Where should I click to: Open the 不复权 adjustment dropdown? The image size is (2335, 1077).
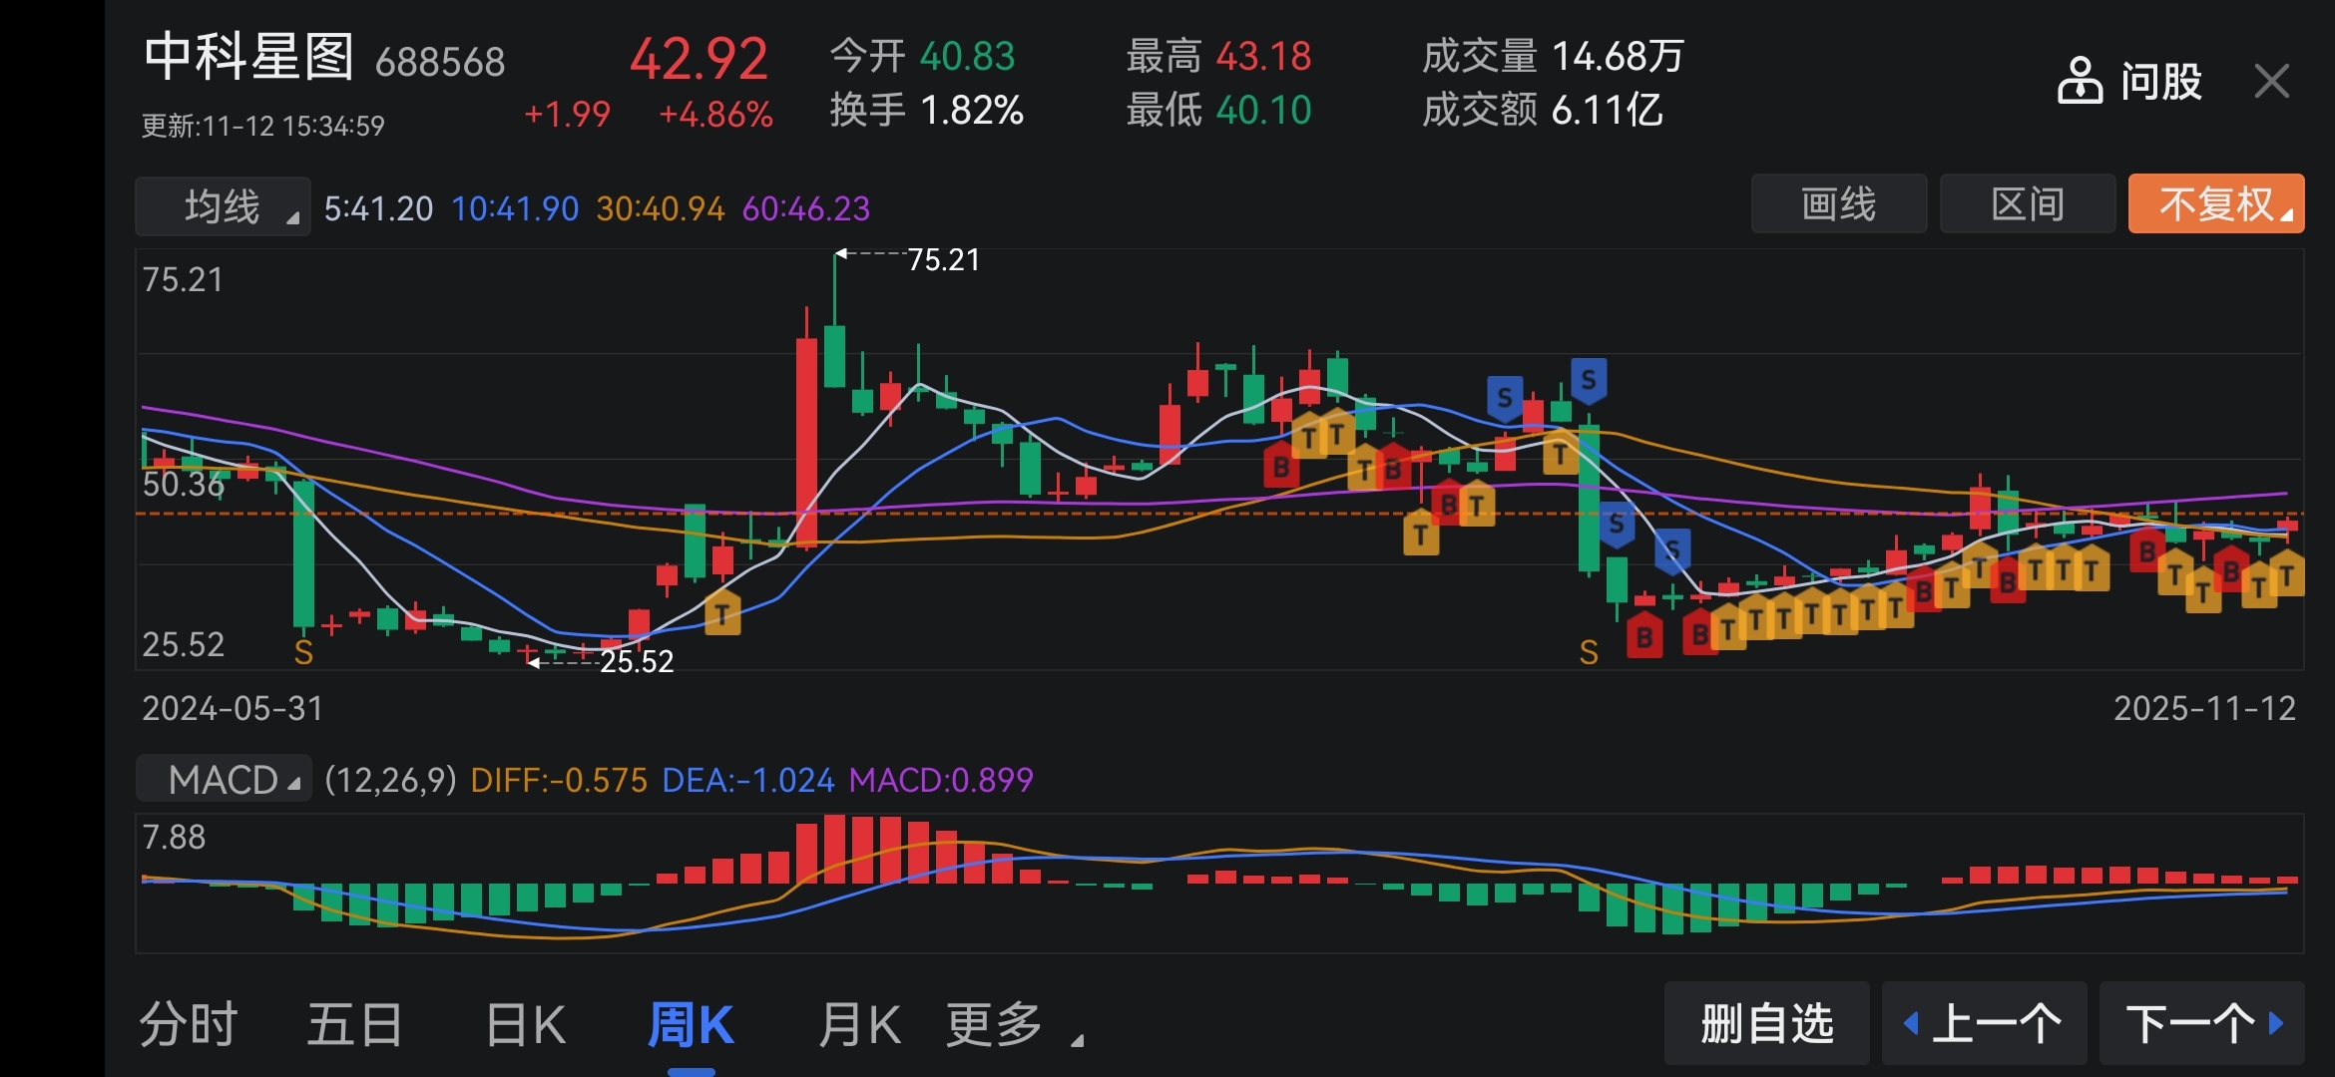[2215, 204]
